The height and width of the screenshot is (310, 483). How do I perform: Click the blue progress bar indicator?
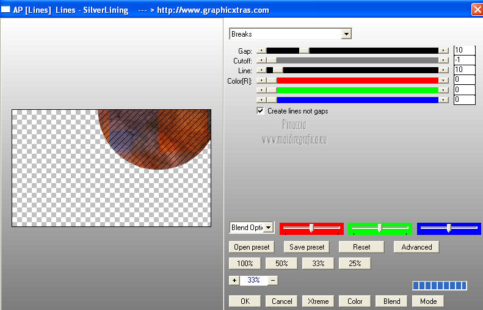click(x=440, y=286)
